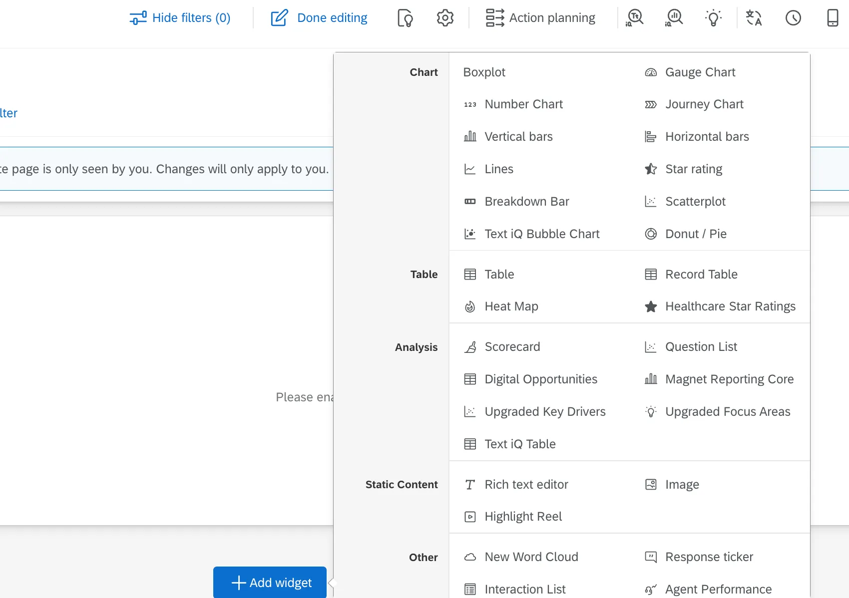Screen dimensions: 849x598
Task: Select Scatterplot widget icon
Action: pos(651,202)
